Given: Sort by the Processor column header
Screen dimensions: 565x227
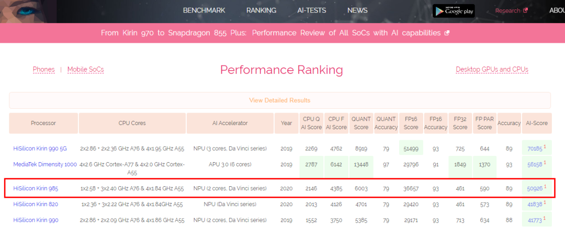Looking at the screenshot, I should click(43, 123).
